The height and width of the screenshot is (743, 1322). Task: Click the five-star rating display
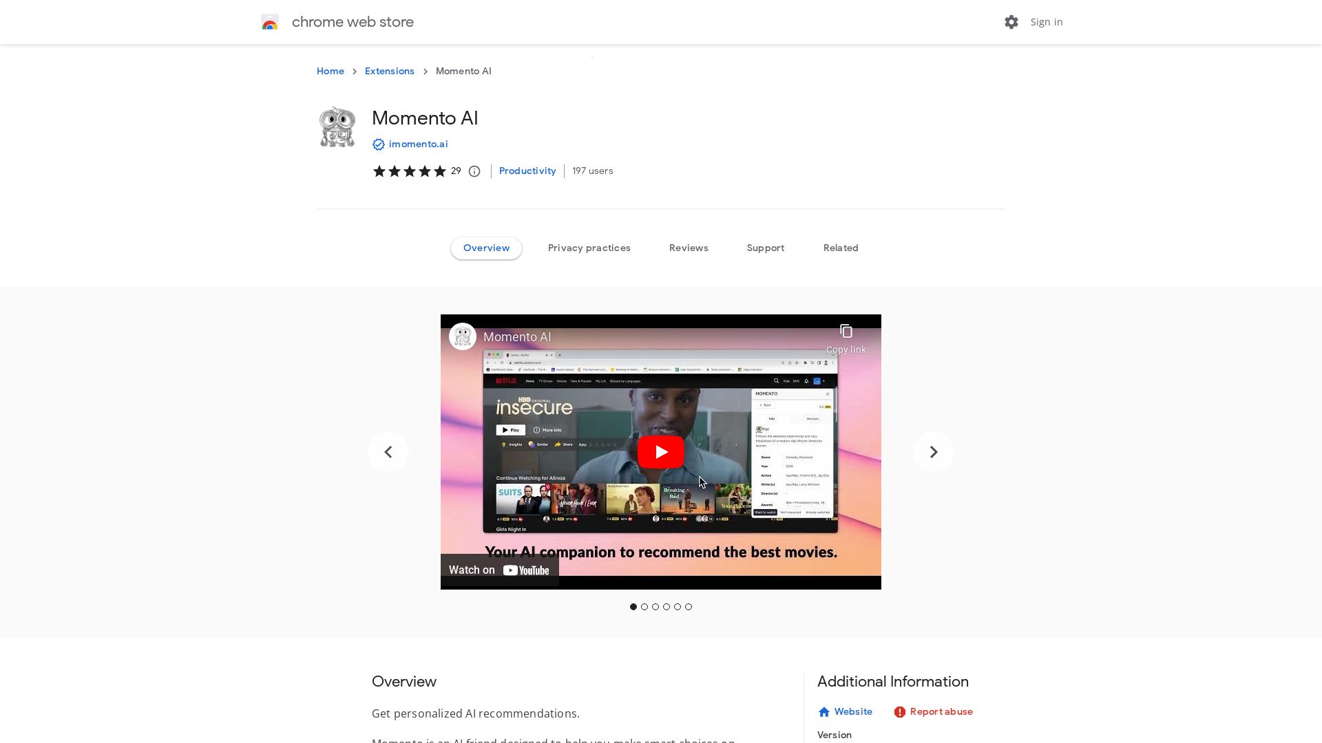[409, 171]
